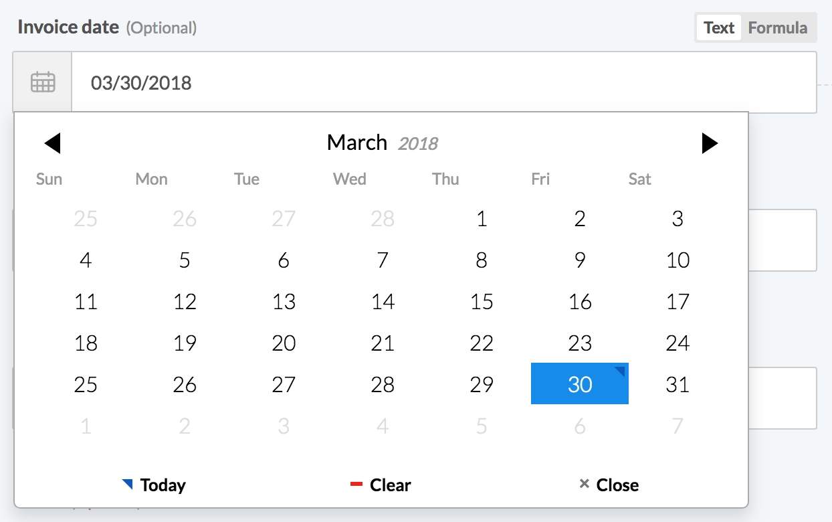Select March 1 on the calendar
The height and width of the screenshot is (522, 832).
pyautogui.click(x=481, y=219)
